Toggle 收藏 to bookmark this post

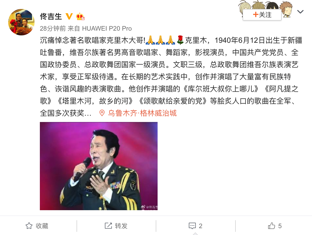coord(37,226)
